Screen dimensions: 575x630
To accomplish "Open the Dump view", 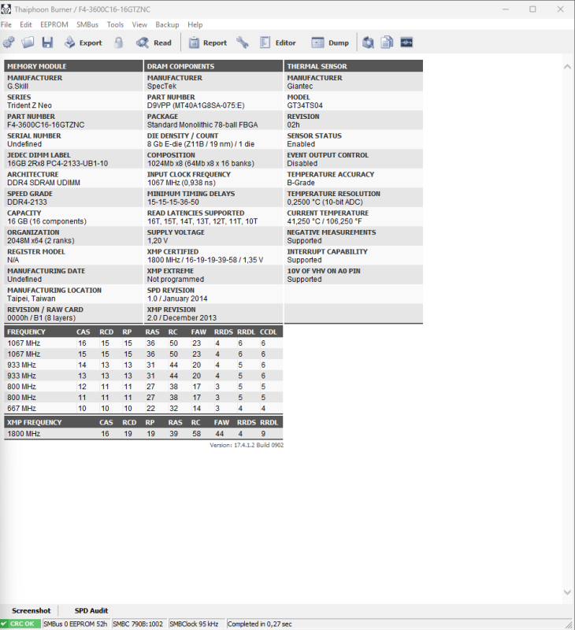I will tap(330, 43).
